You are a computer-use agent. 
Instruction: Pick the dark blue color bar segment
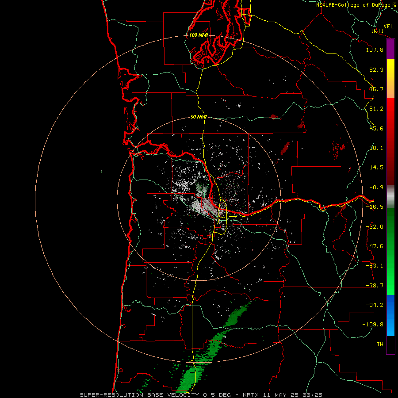(x=390, y=305)
